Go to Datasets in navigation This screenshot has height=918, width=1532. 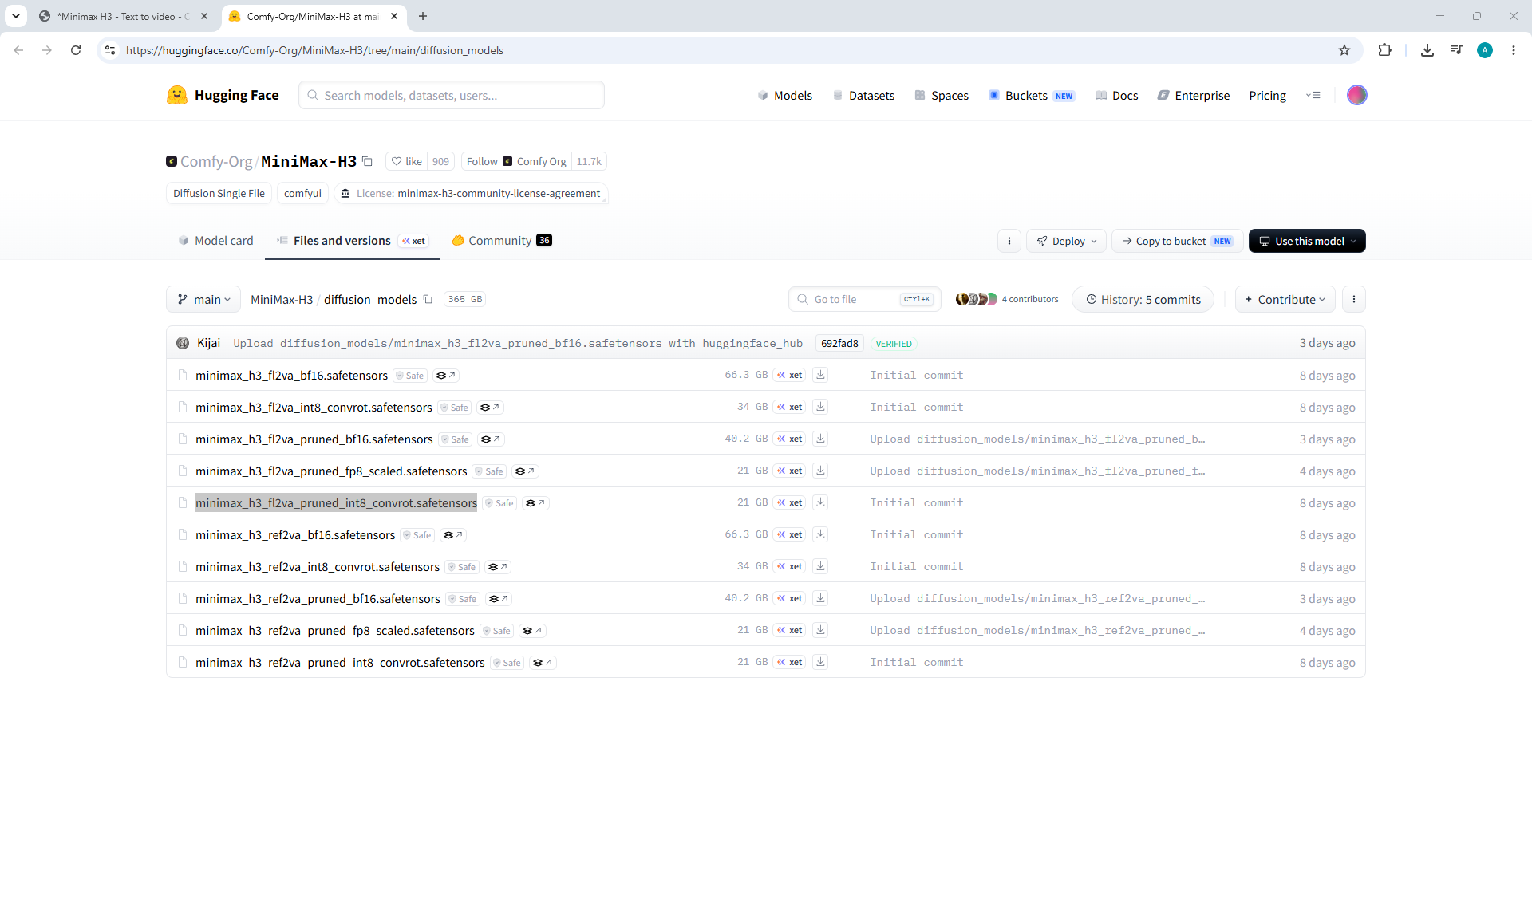click(863, 96)
